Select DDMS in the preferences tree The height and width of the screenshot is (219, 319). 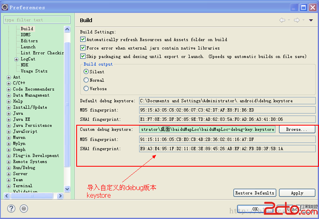point(26,35)
